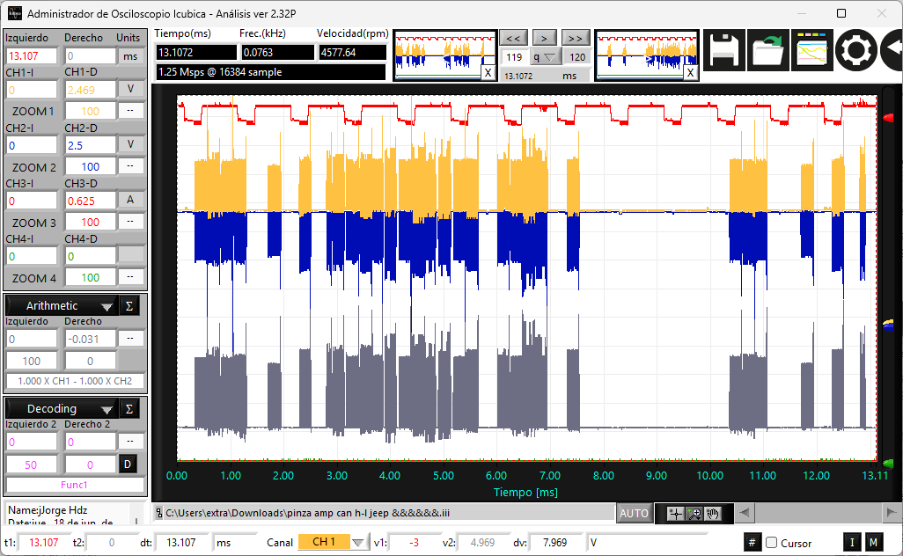Select the magnifier zoom tool
903x556 pixels.
[694, 514]
